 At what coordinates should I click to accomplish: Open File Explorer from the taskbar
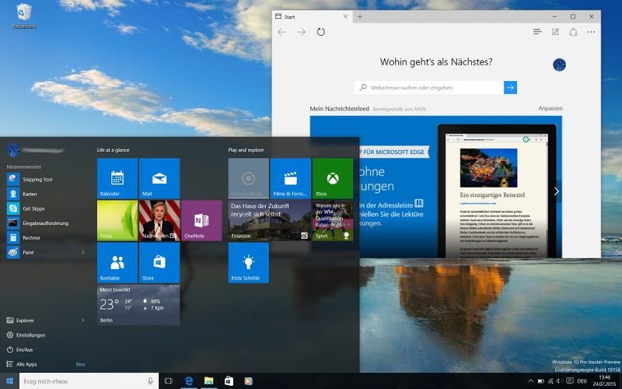[208, 381]
